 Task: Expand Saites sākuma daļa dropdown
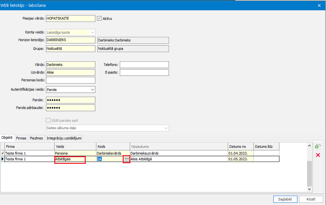pyautogui.click(x=166, y=128)
